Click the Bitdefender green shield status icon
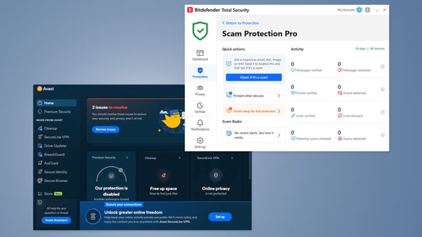 200,31
